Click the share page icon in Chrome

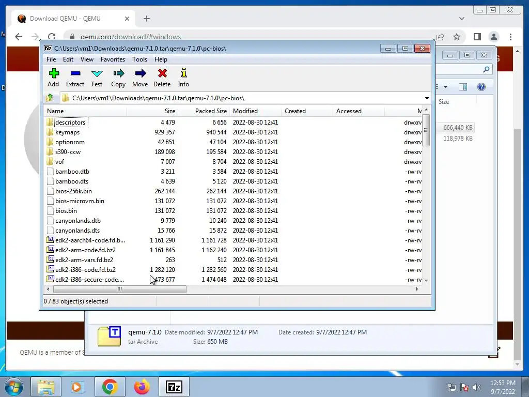tap(440, 37)
